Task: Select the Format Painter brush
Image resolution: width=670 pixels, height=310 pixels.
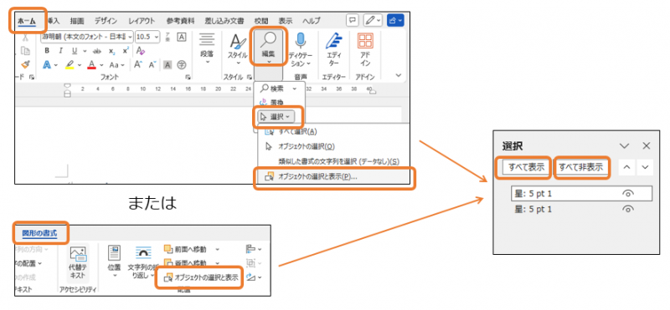Action: point(26,64)
